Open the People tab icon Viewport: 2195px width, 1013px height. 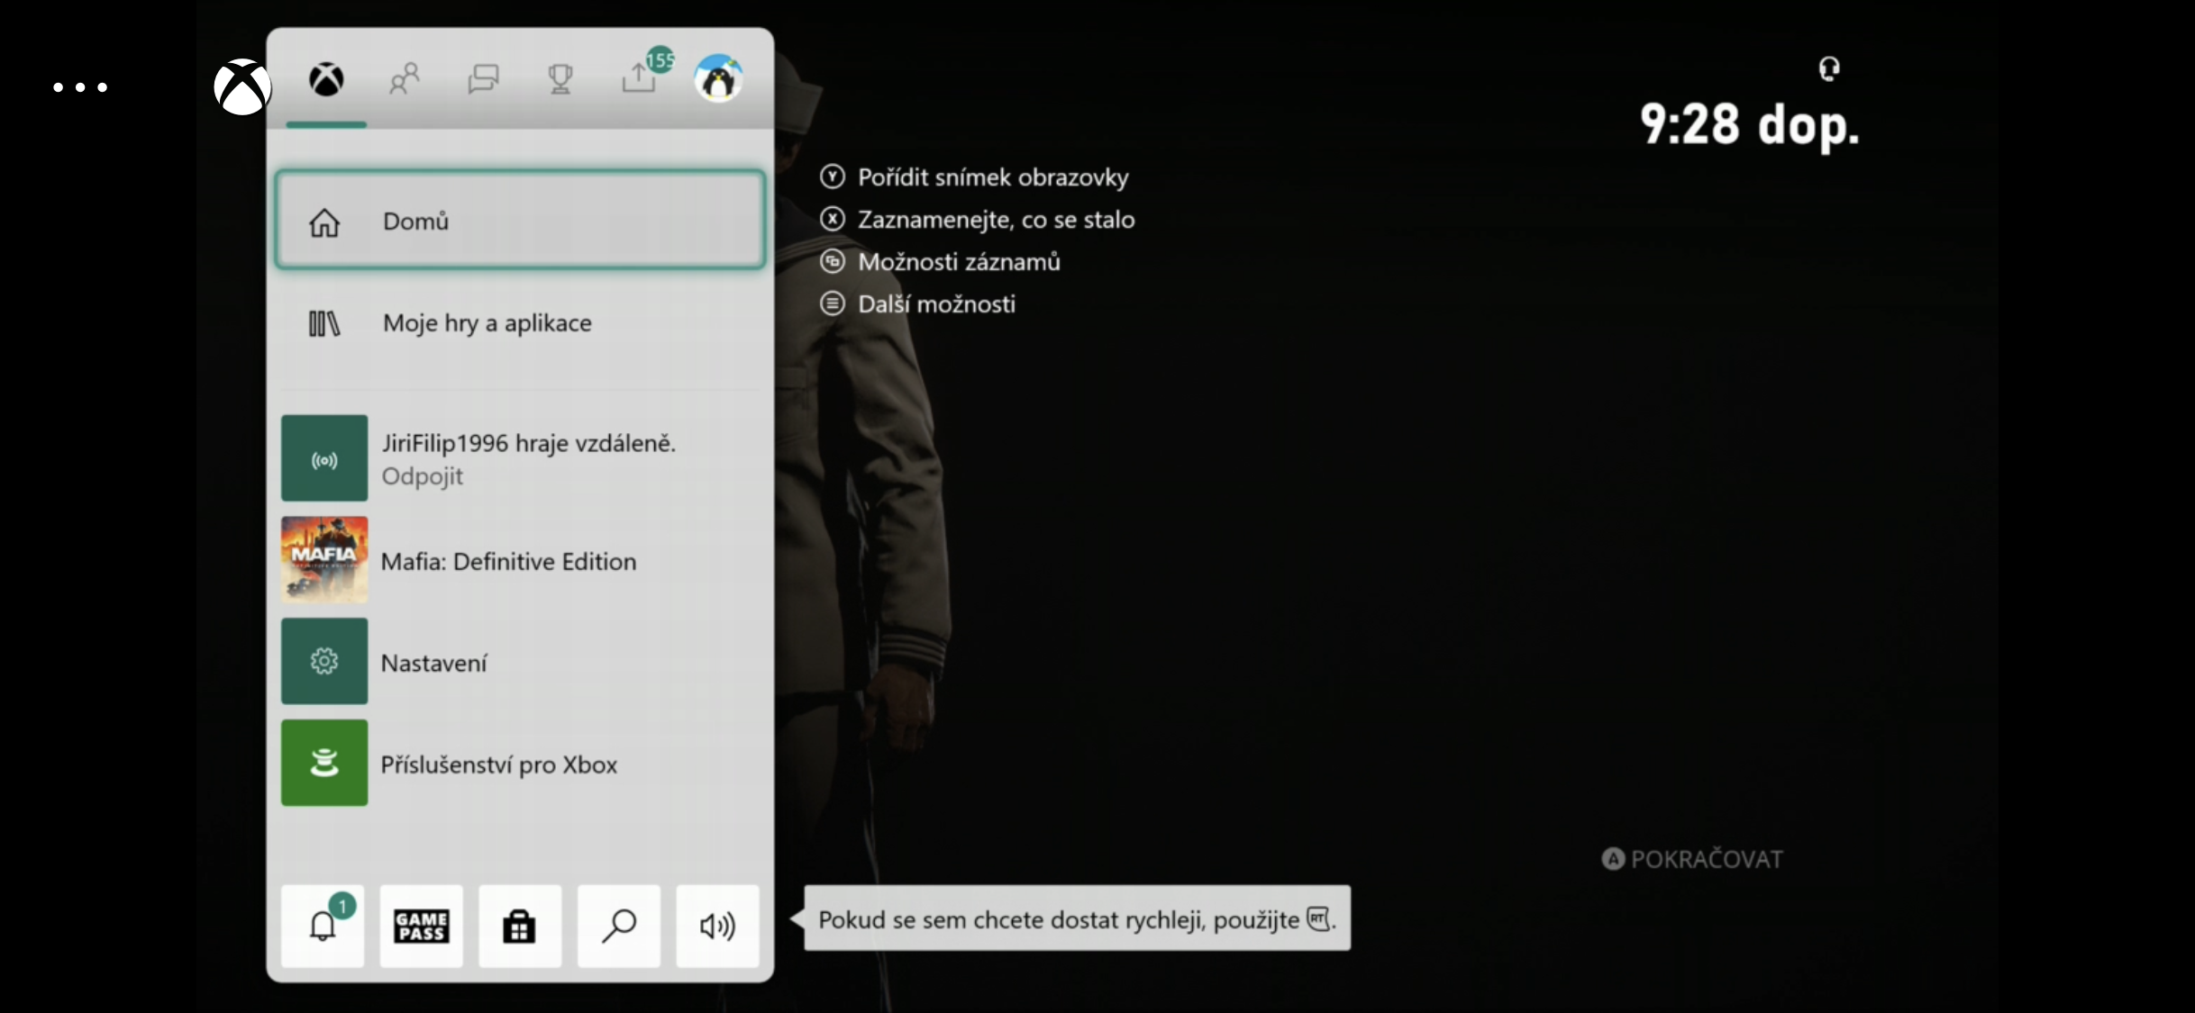pyautogui.click(x=404, y=79)
